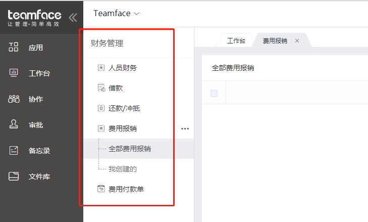Open the three-dot menu beside 费用报销
368x222 pixels.
185,129
